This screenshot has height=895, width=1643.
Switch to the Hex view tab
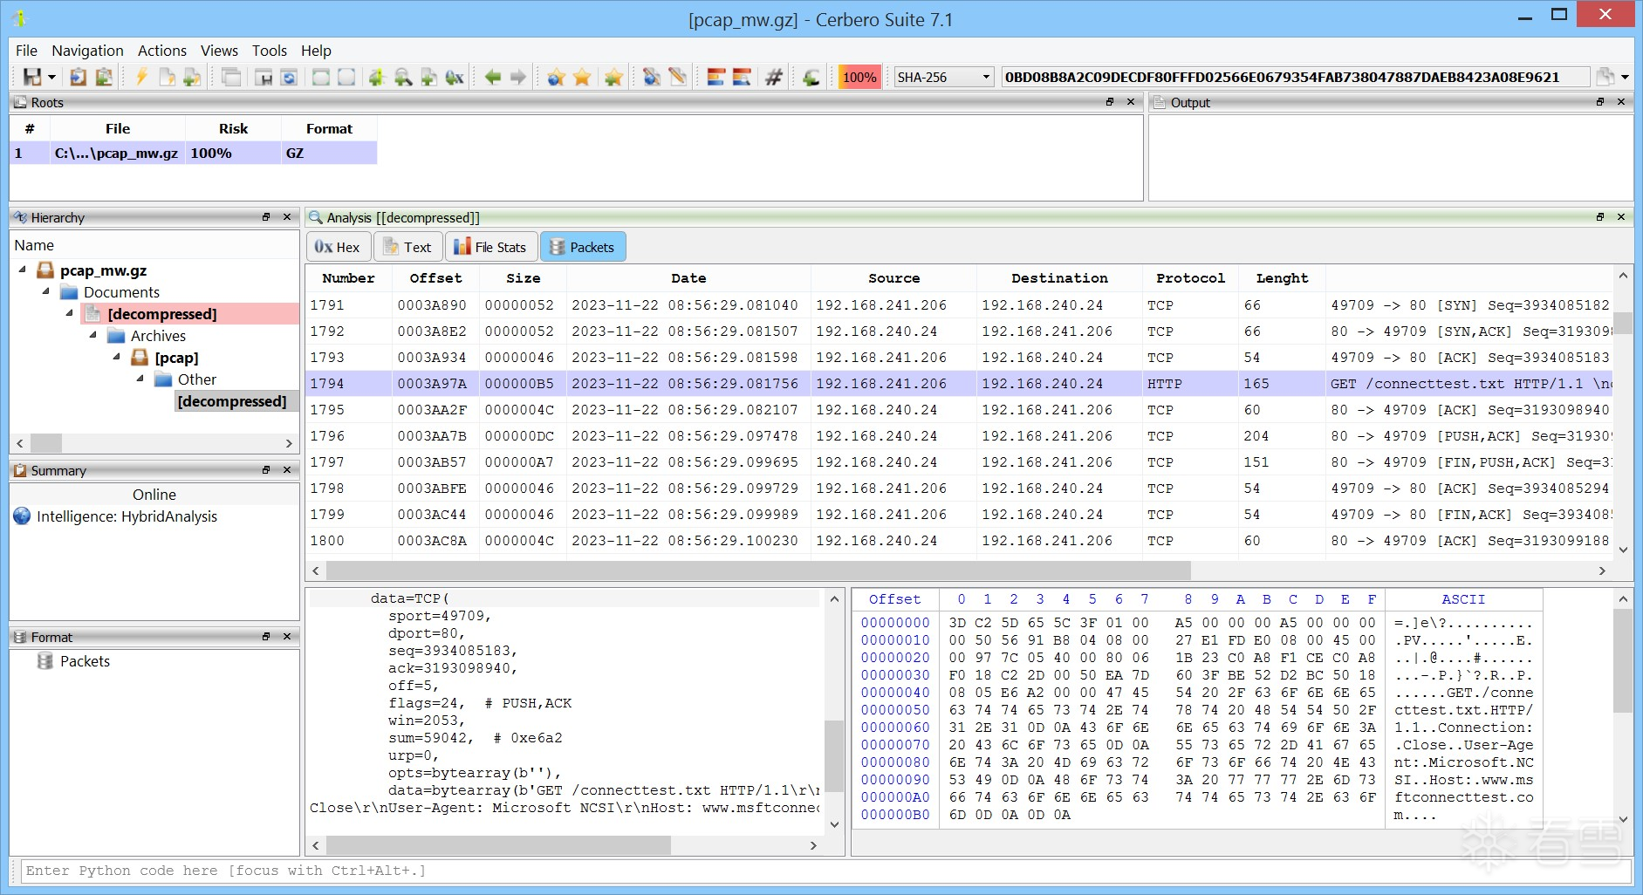pyautogui.click(x=338, y=248)
